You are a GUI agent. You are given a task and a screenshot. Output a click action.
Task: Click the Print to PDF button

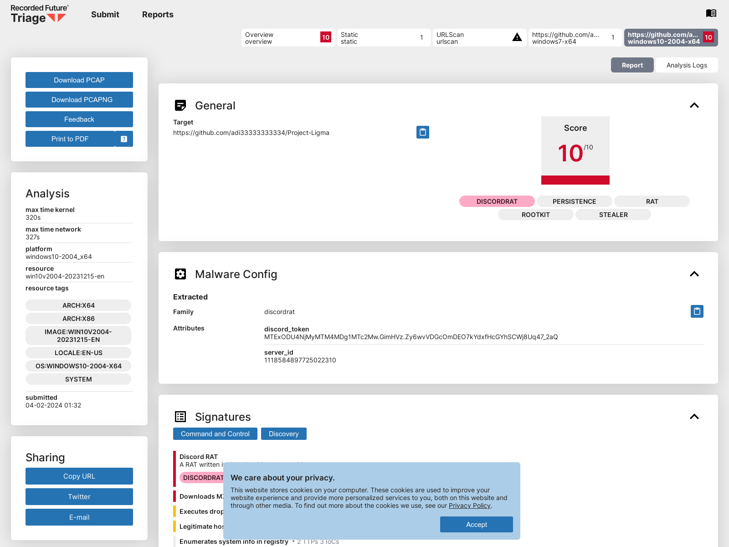(x=70, y=139)
